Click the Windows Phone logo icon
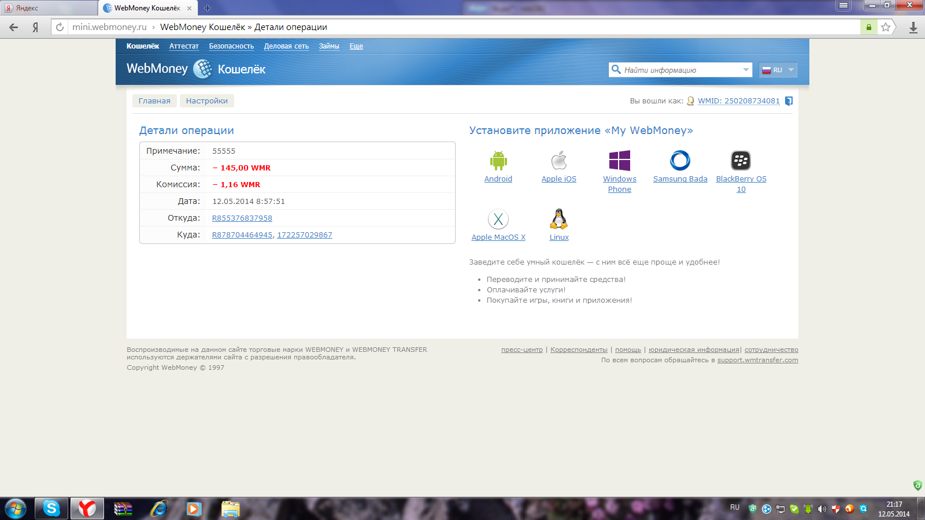This screenshot has width=925, height=520. [620, 161]
